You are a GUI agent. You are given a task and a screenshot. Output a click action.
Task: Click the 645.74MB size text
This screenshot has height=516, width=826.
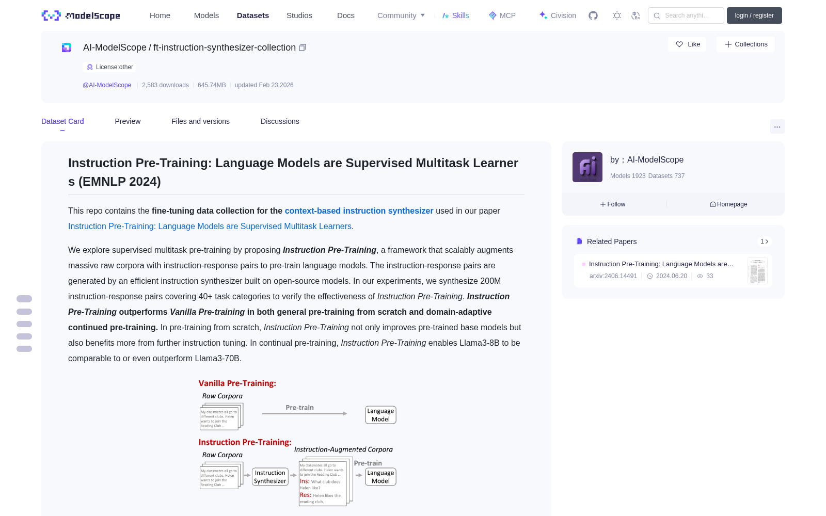(x=212, y=85)
